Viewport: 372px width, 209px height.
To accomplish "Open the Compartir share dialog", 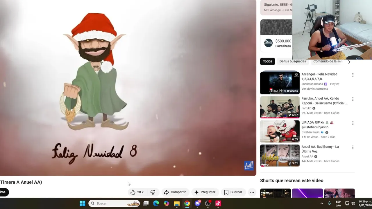I will click(175, 192).
